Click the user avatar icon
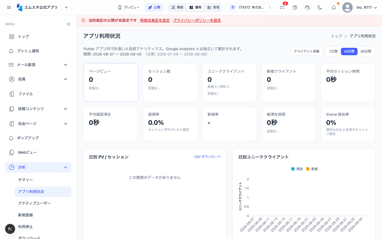 click(x=348, y=7)
